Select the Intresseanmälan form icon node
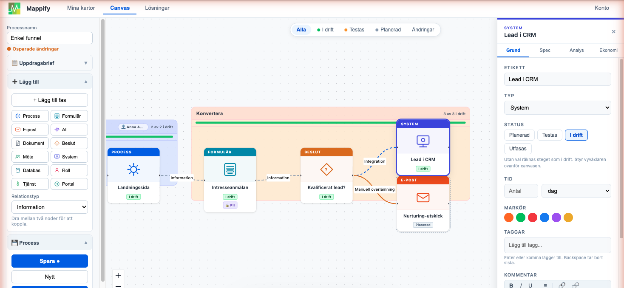 click(230, 169)
